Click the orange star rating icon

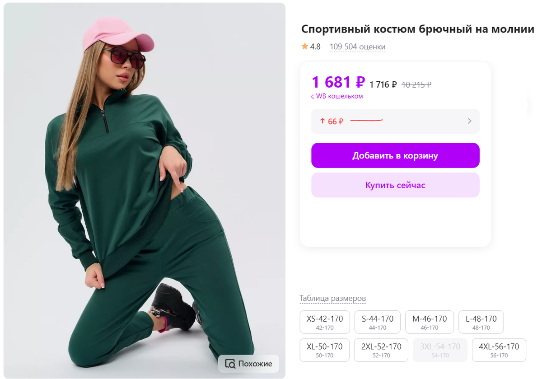click(x=304, y=47)
